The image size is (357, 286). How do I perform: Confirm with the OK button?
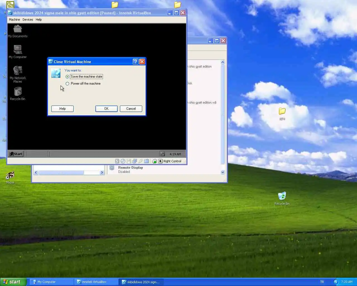coord(106,109)
